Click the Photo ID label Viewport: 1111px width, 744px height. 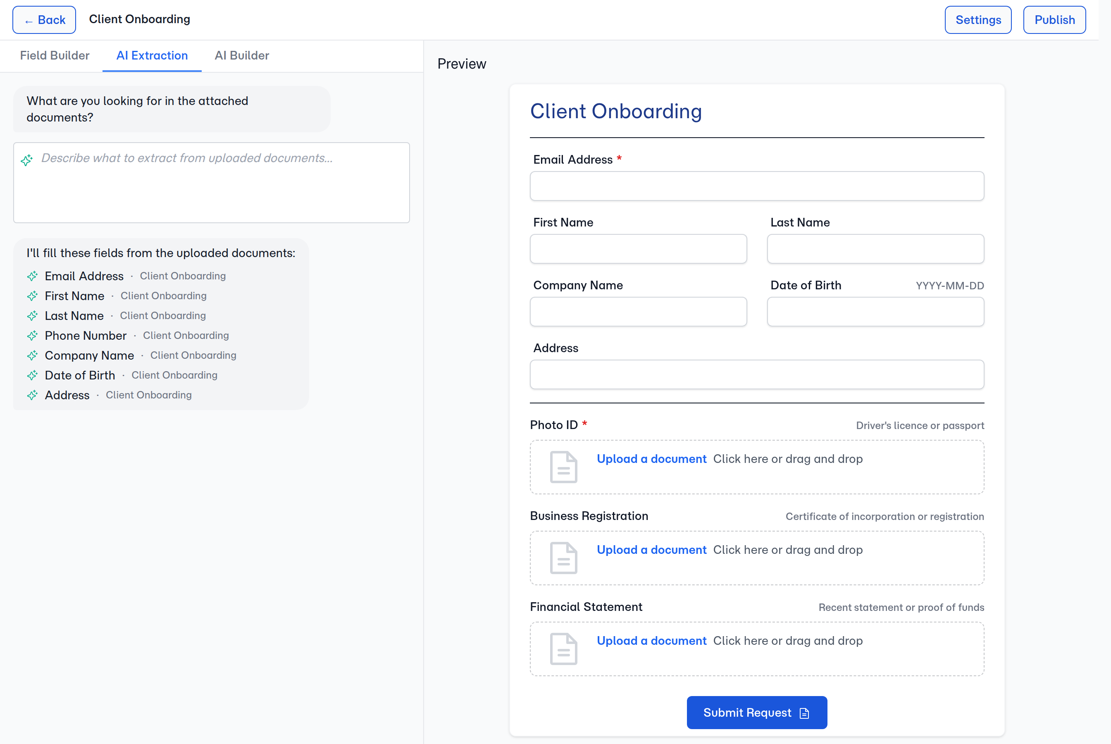click(553, 424)
